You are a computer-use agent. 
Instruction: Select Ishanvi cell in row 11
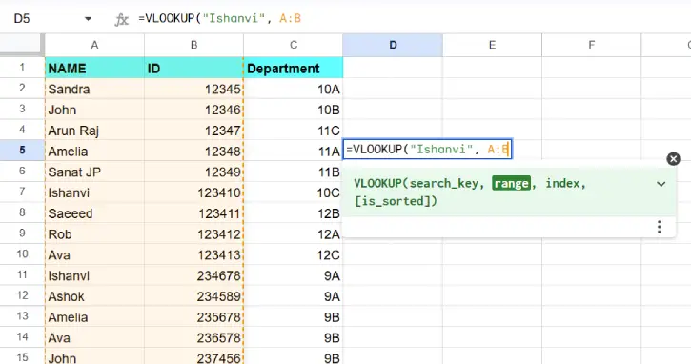coord(94,275)
